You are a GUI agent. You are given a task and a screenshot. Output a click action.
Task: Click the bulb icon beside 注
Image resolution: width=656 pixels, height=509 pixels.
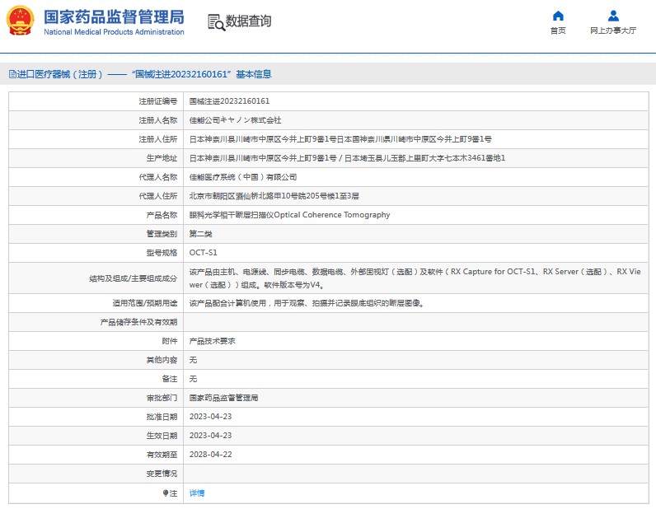point(166,493)
